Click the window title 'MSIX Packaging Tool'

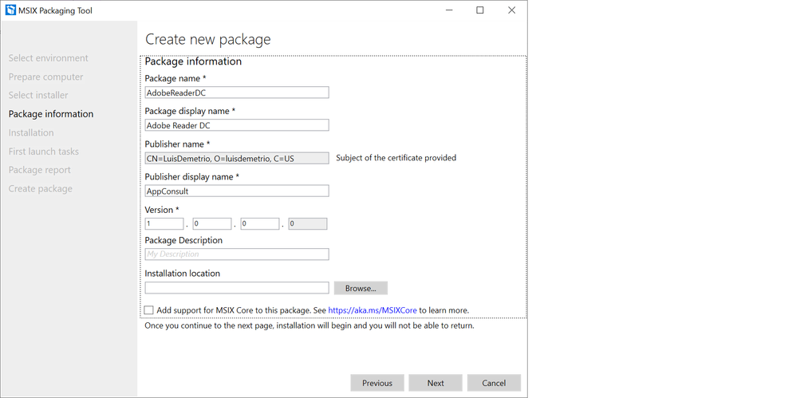coord(55,10)
